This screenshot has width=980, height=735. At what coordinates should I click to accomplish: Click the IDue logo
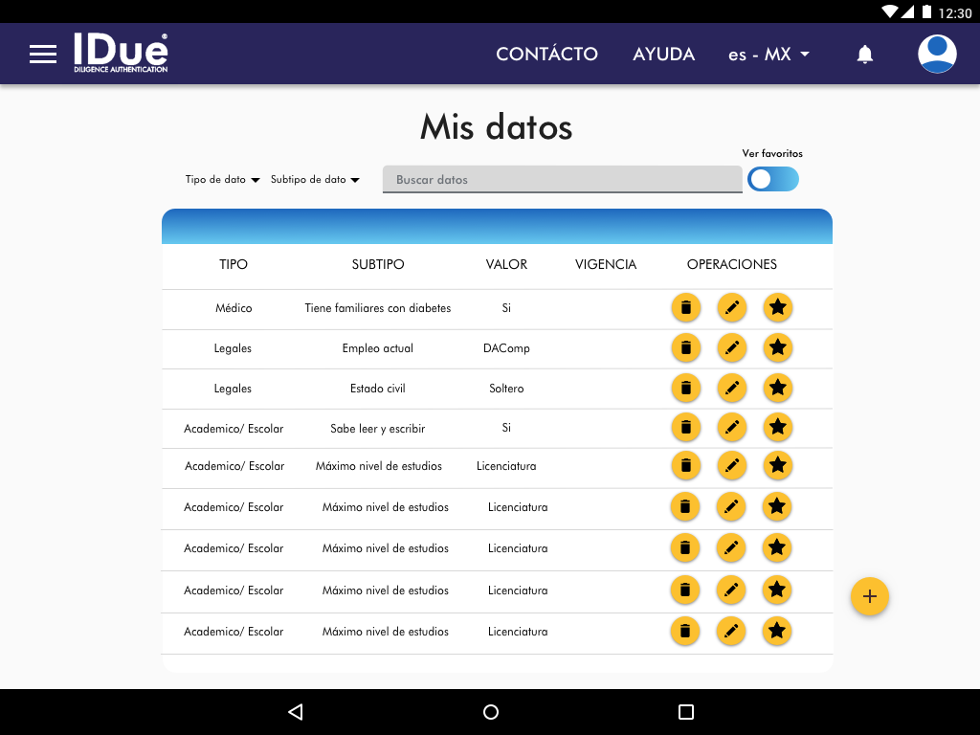[x=121, y=54]
